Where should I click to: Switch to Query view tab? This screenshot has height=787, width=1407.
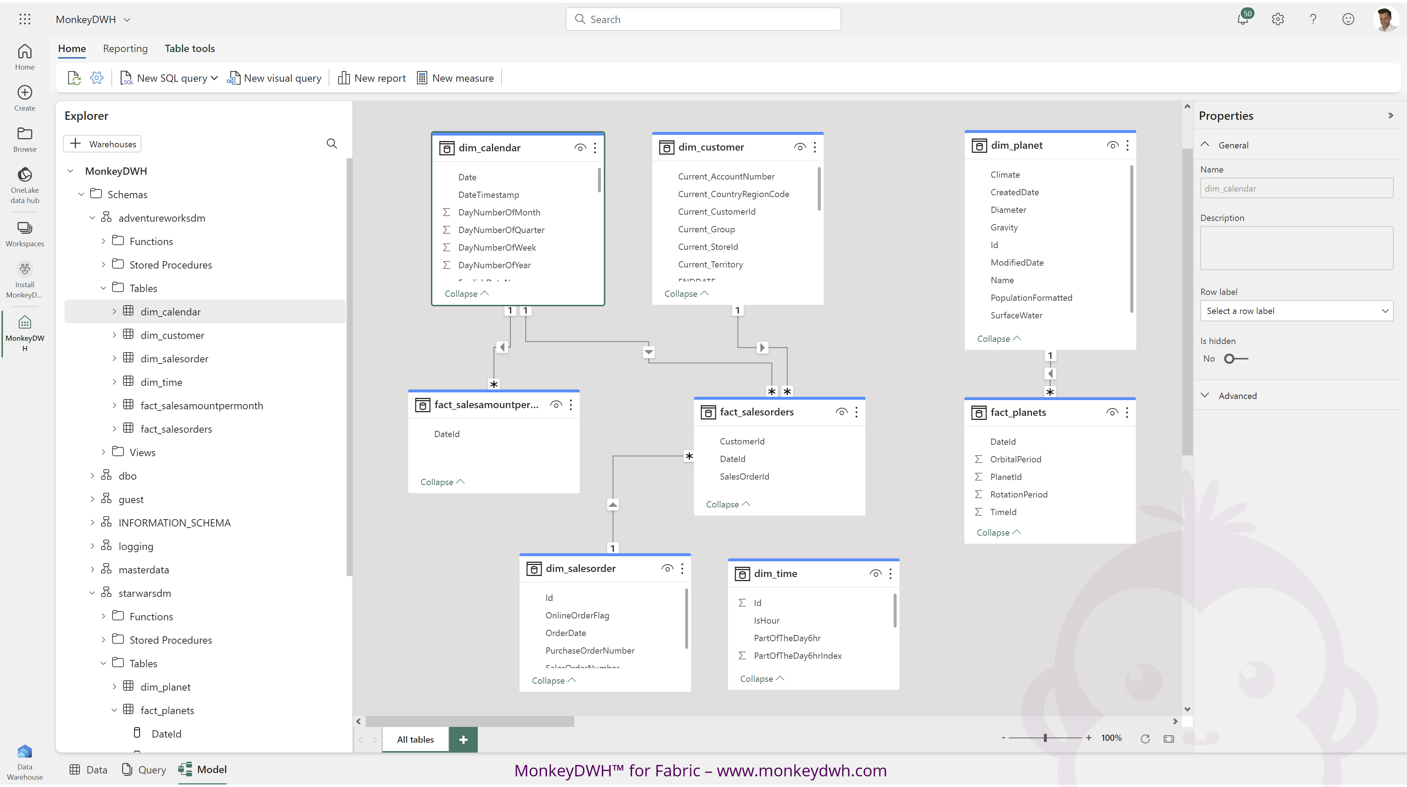(144, 769)
